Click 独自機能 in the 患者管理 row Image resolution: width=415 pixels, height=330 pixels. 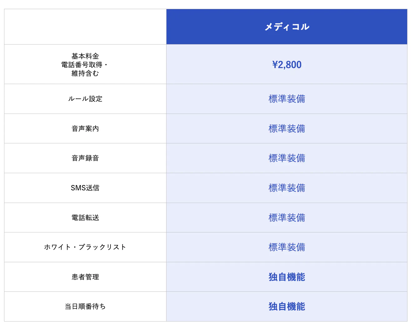(x=287, y=277)
